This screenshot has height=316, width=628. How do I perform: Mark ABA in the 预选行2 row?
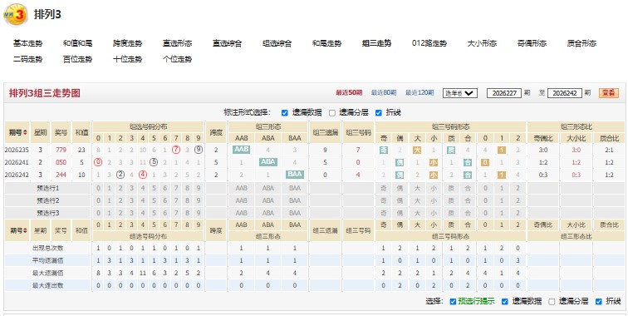click(x=268, y=200)
